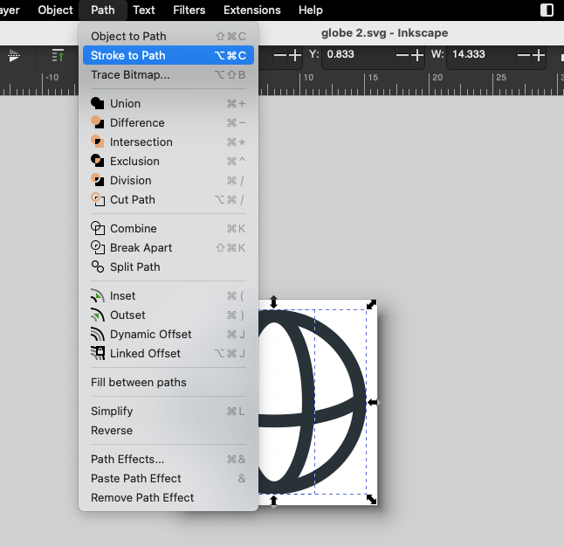Choose Fill between paths
Screen dimensions: 564x547
tap(169, 383)
